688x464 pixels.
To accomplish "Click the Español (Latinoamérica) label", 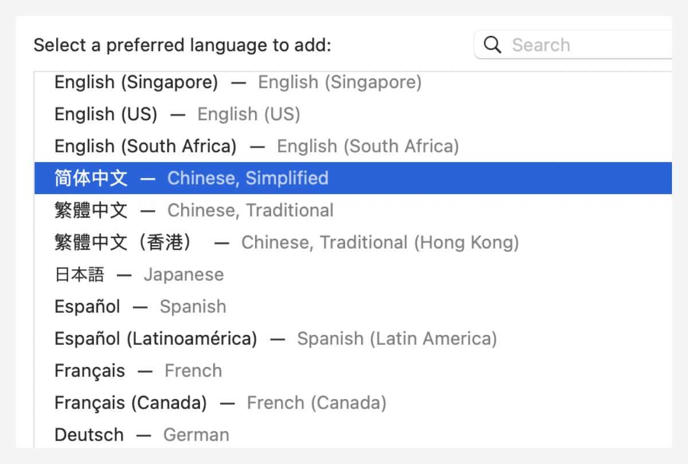I will coord(155,339).
